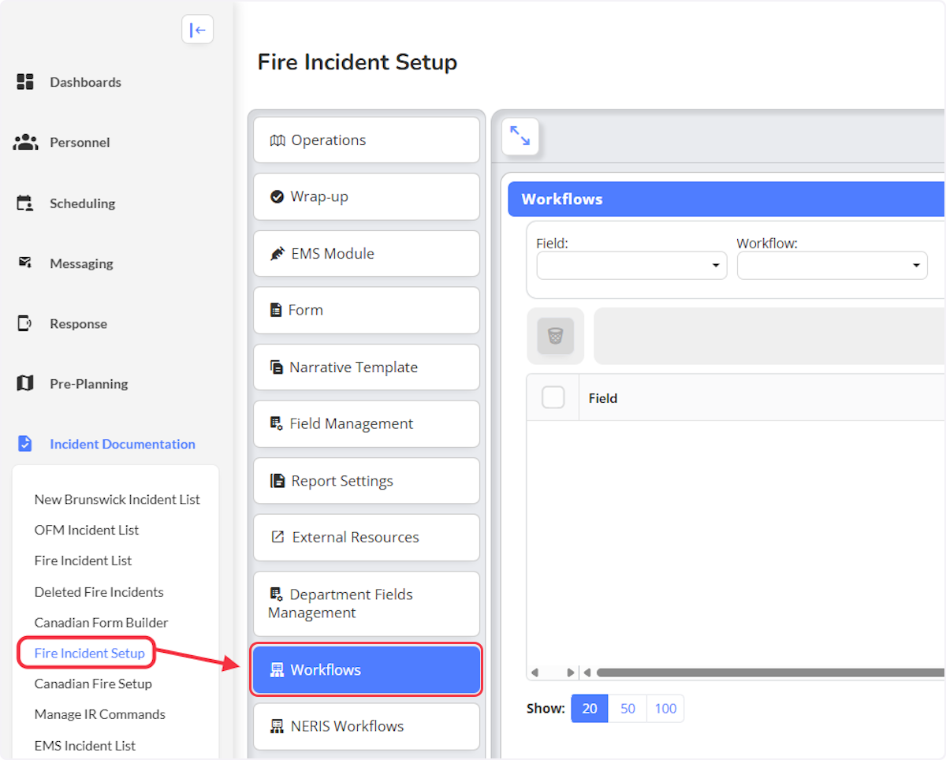
Task: Show 100 rows per page
Action: 665,709
